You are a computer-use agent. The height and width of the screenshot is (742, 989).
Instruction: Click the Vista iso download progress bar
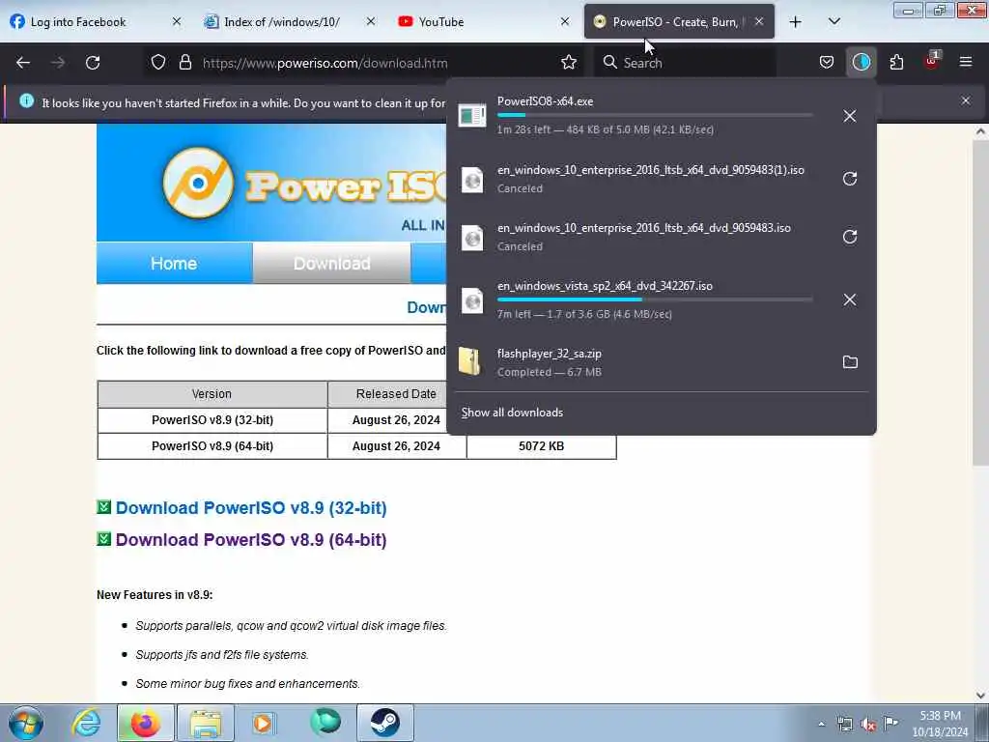click(x=655, y=300)
